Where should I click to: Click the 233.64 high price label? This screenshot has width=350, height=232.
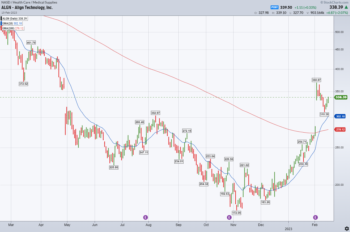[210, 156]
